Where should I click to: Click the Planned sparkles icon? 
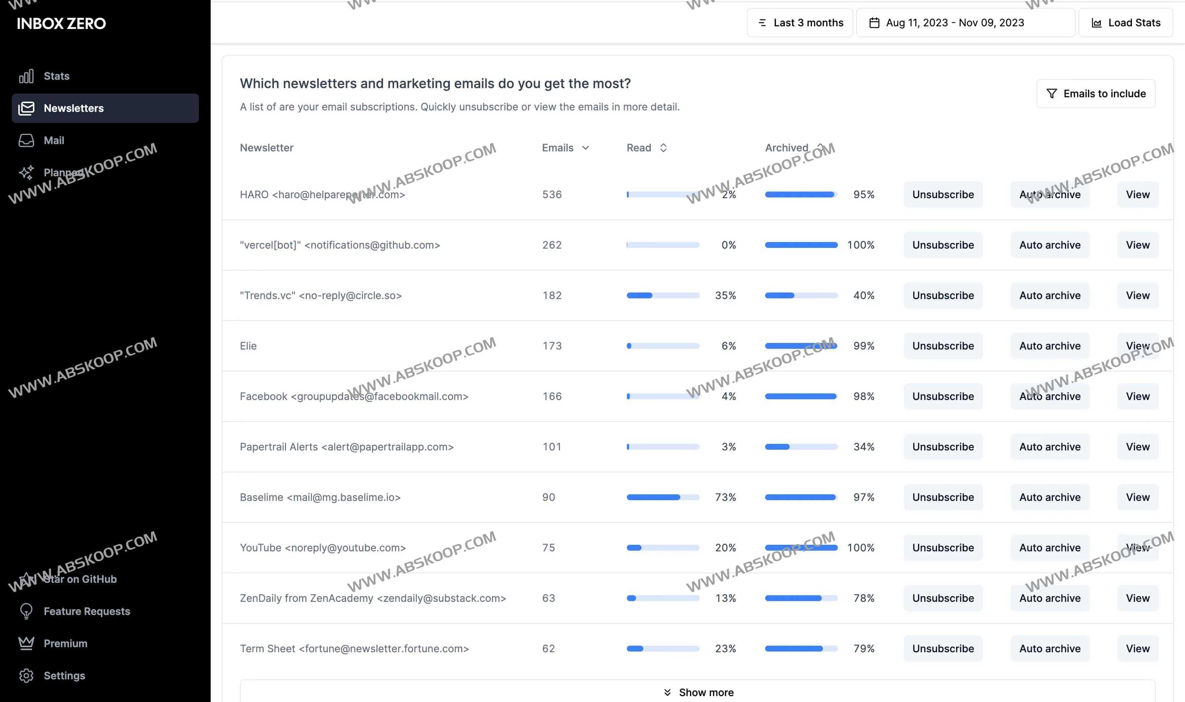[26, 173]
